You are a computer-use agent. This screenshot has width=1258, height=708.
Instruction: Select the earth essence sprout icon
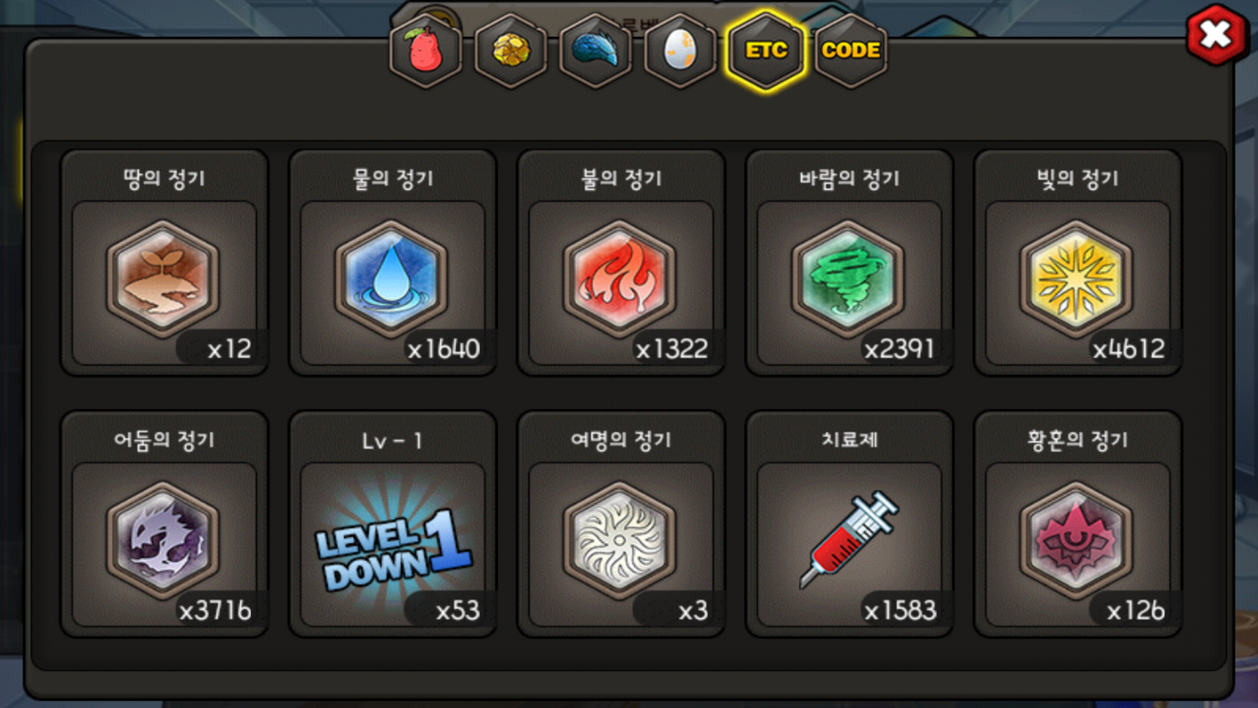tap(162, 279)
